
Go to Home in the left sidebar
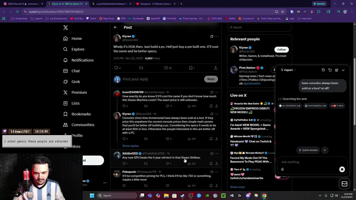(x=73, y=39)
